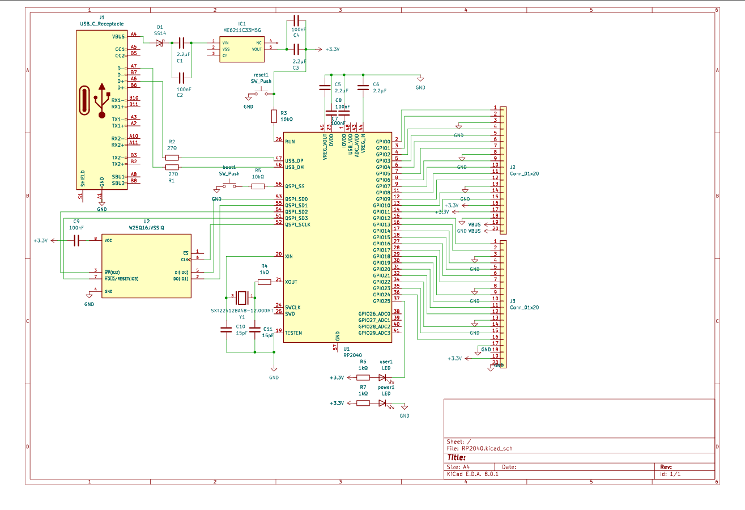Click the Y1 crystal symbol

click(242, 296)
